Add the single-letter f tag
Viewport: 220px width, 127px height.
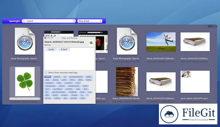pos(87,95)
